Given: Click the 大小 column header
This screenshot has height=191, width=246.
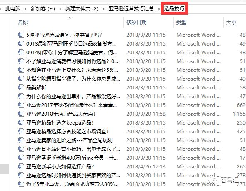Looking at the screenshot, I should pos(231,23).
